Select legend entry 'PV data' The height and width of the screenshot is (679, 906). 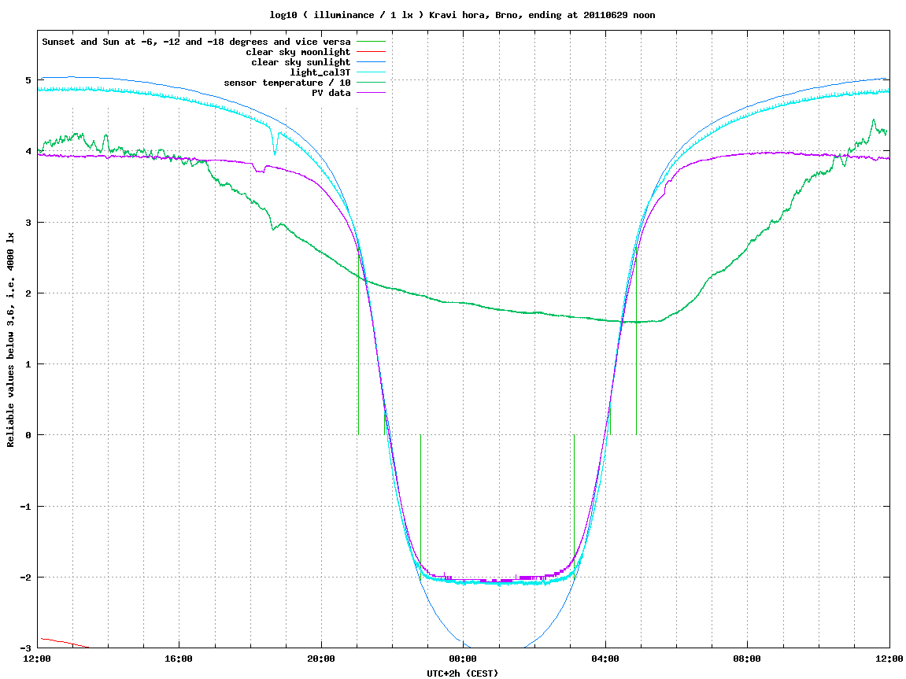coord(331,93)
